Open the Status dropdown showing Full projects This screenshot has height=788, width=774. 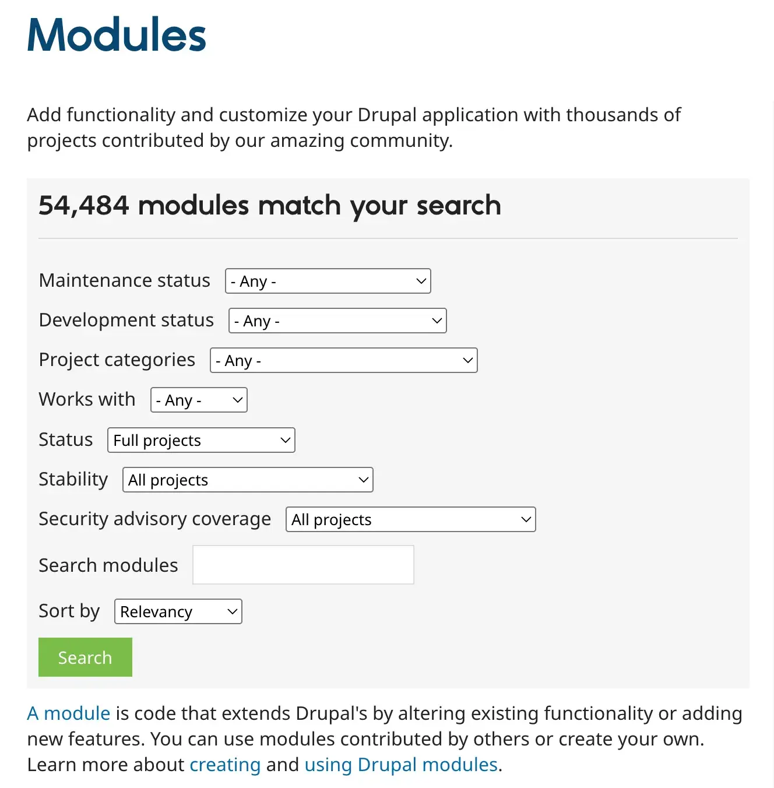tap(200, 440)
